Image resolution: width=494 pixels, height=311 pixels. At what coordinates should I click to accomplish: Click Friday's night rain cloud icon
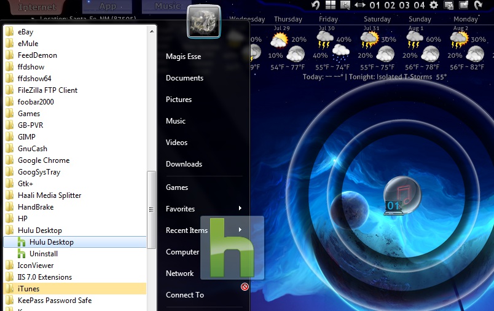tap(341, 53)
